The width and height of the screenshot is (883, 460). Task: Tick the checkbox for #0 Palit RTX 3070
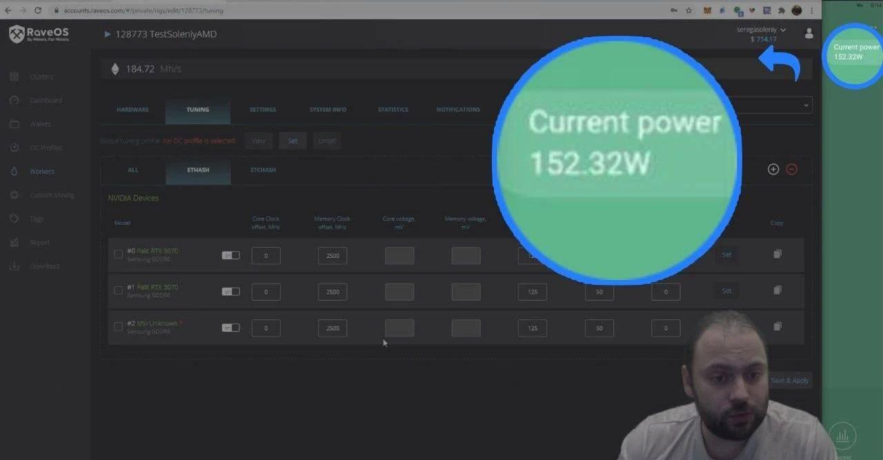coord(118,254)
